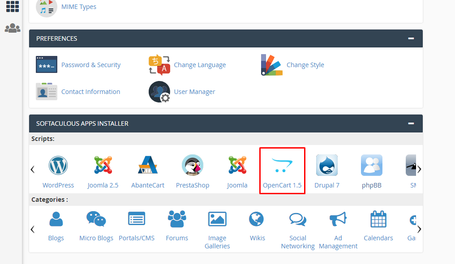Open the Forums category icon
Screen dimensions: 455x264
pos(177,219)
